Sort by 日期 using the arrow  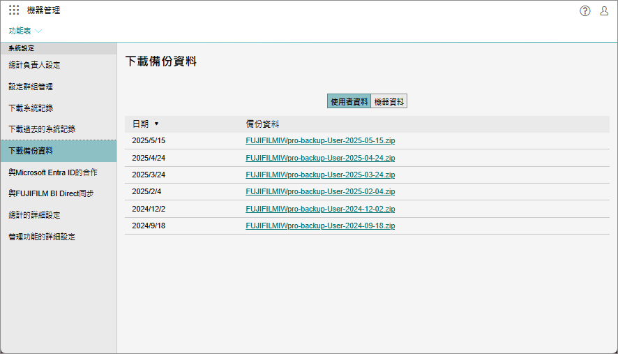(x=156, y=124)
